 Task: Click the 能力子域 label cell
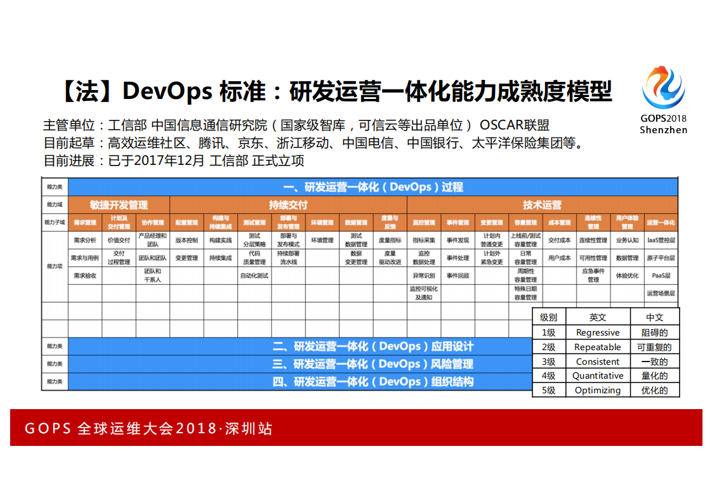pos(53,222)
